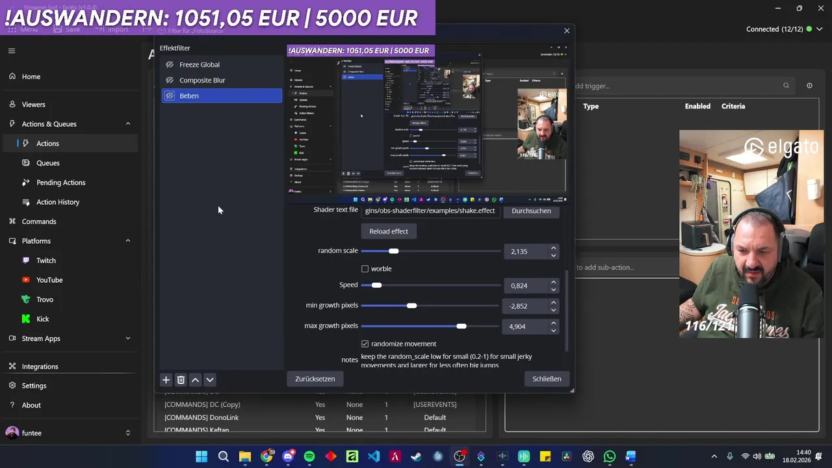Screen dimensions: 832x468
Task: Open Commands via its command-key icon
Action: [12, 221]
